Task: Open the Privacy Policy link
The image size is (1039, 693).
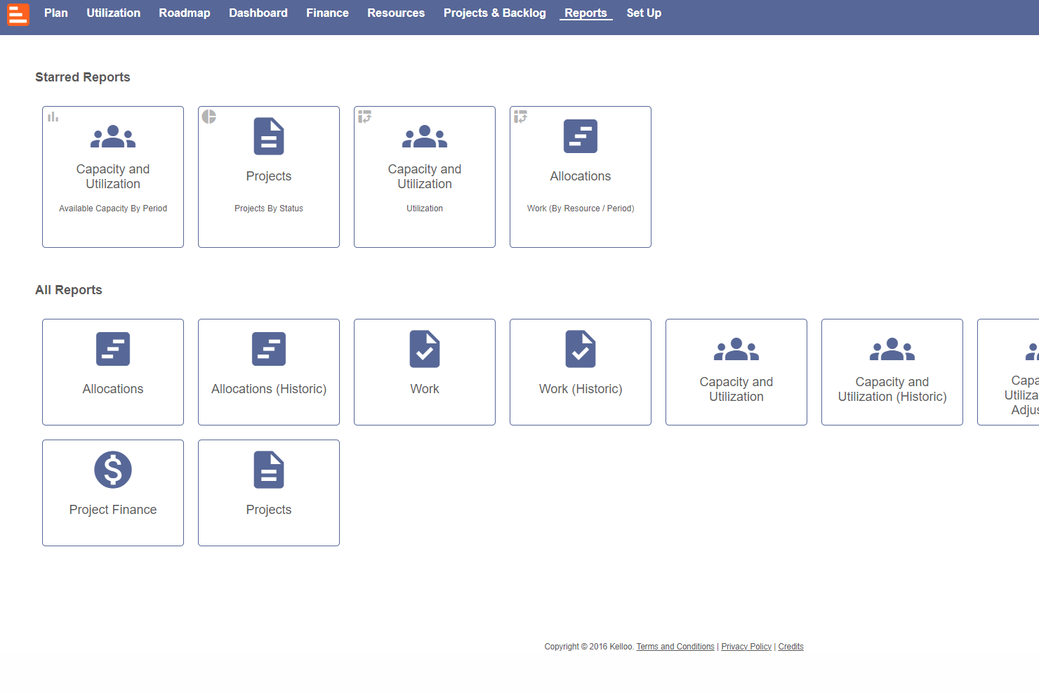Action: click(x=746, y=647)
